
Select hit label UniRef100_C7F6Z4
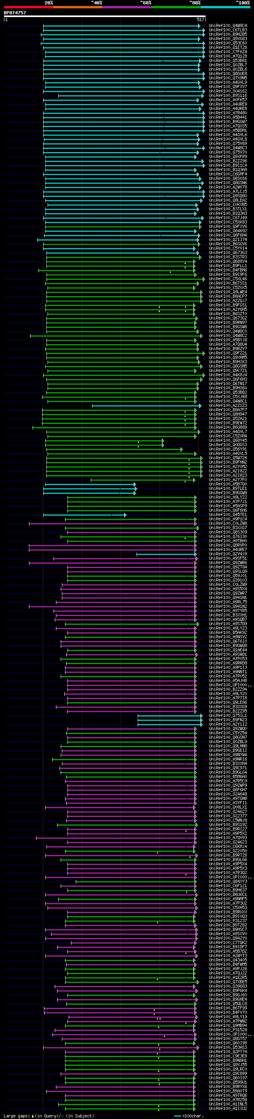click(228, 52)
